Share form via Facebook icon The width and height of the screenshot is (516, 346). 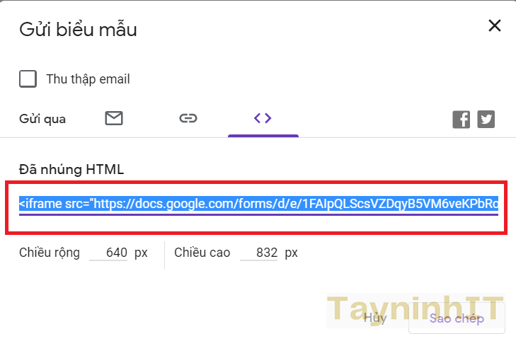click(461, 119)
